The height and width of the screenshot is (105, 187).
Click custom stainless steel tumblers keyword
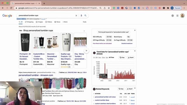tap(105, 104)
